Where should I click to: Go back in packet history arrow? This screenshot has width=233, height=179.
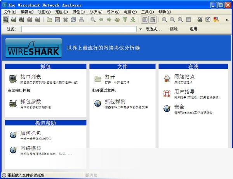[101, 20]
